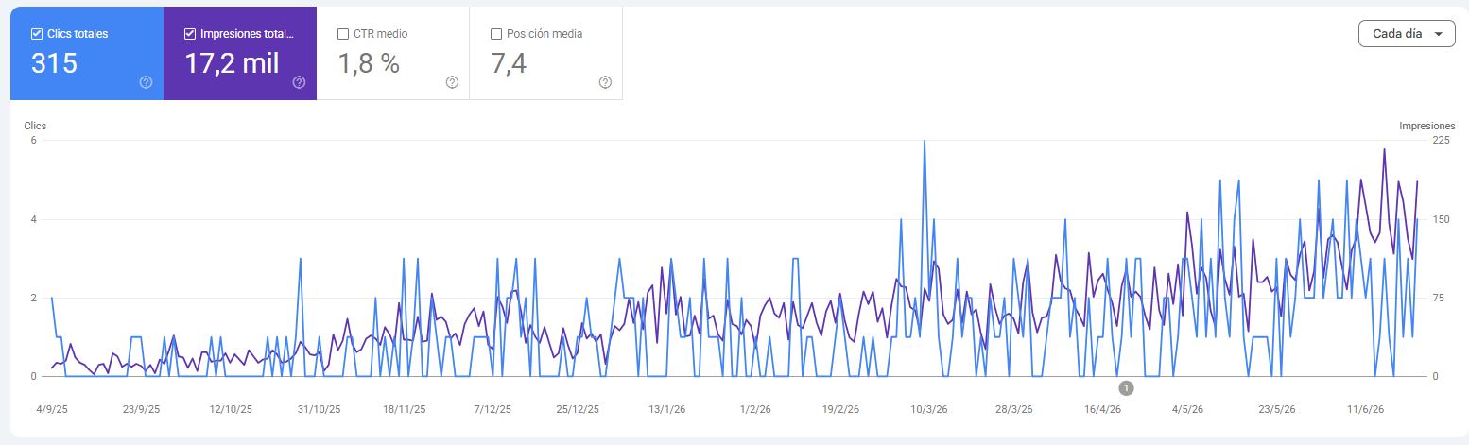Uncheck the Clics totales checkbox

click(37, 34)
